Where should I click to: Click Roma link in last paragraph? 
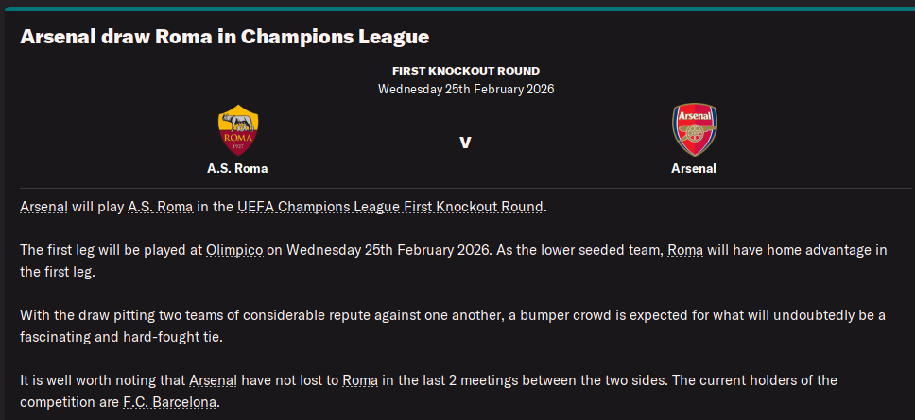(x=360, y=380)
